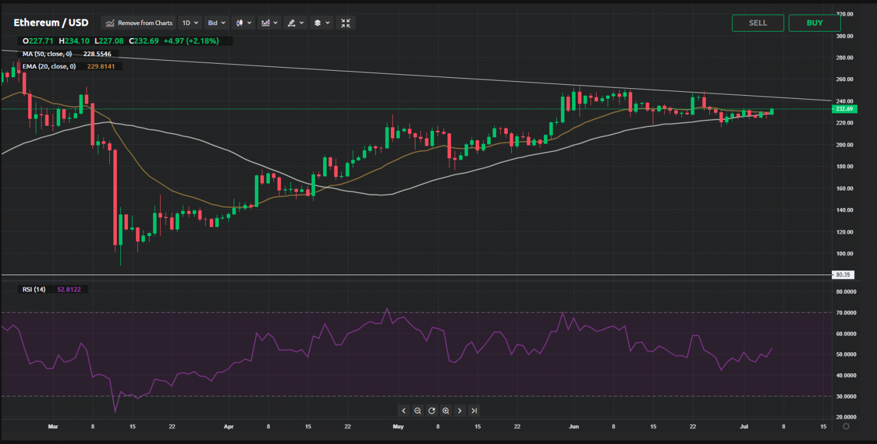Screen dimensions: 877x444
Task: Click the 70.0000 RSI axis label
Action: 847,313
